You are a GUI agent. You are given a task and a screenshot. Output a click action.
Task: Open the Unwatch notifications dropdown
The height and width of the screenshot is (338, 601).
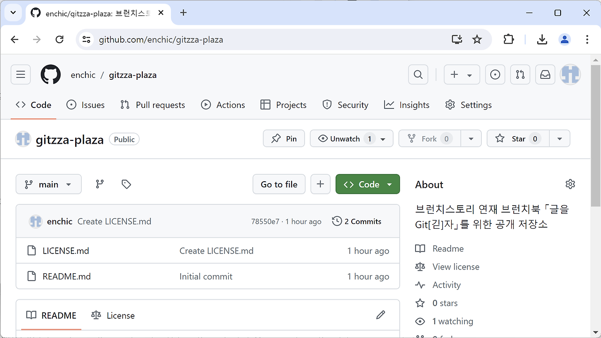pyautogui.click(x=383, y=139)
